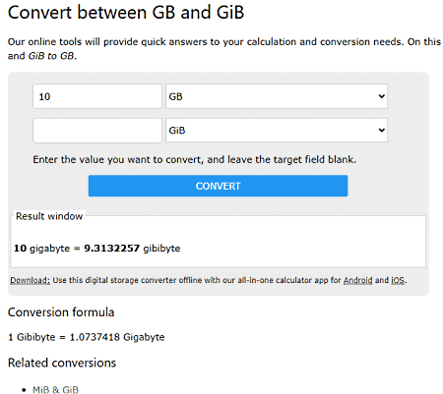Screen dimensions: 443x394
Task: Click the Result window label
Action: tap(49, 216)
